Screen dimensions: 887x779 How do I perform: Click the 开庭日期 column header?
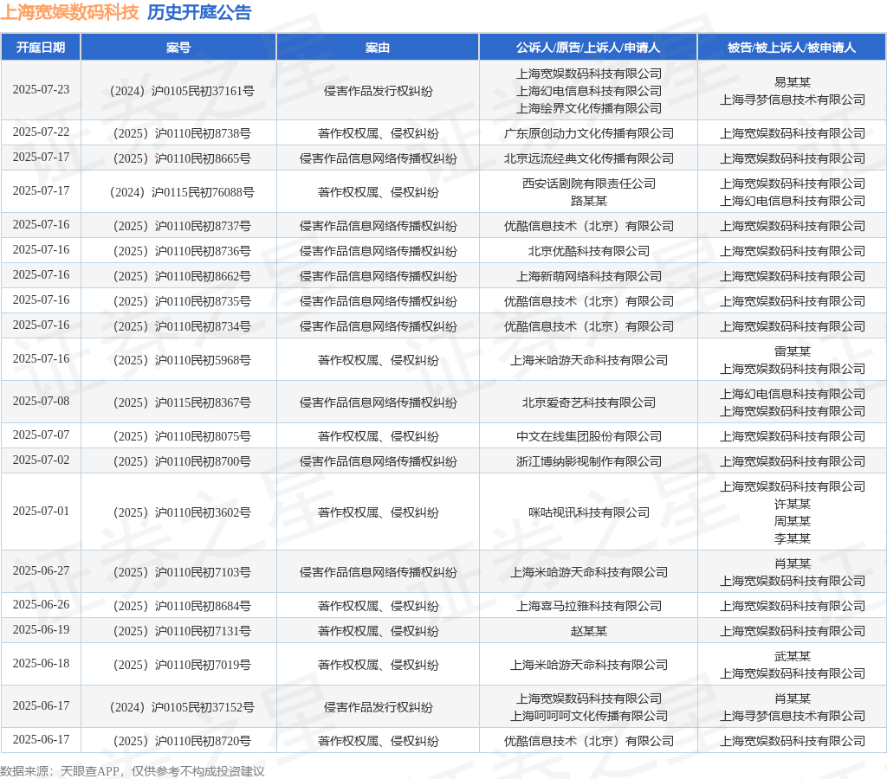pos(41,48)
